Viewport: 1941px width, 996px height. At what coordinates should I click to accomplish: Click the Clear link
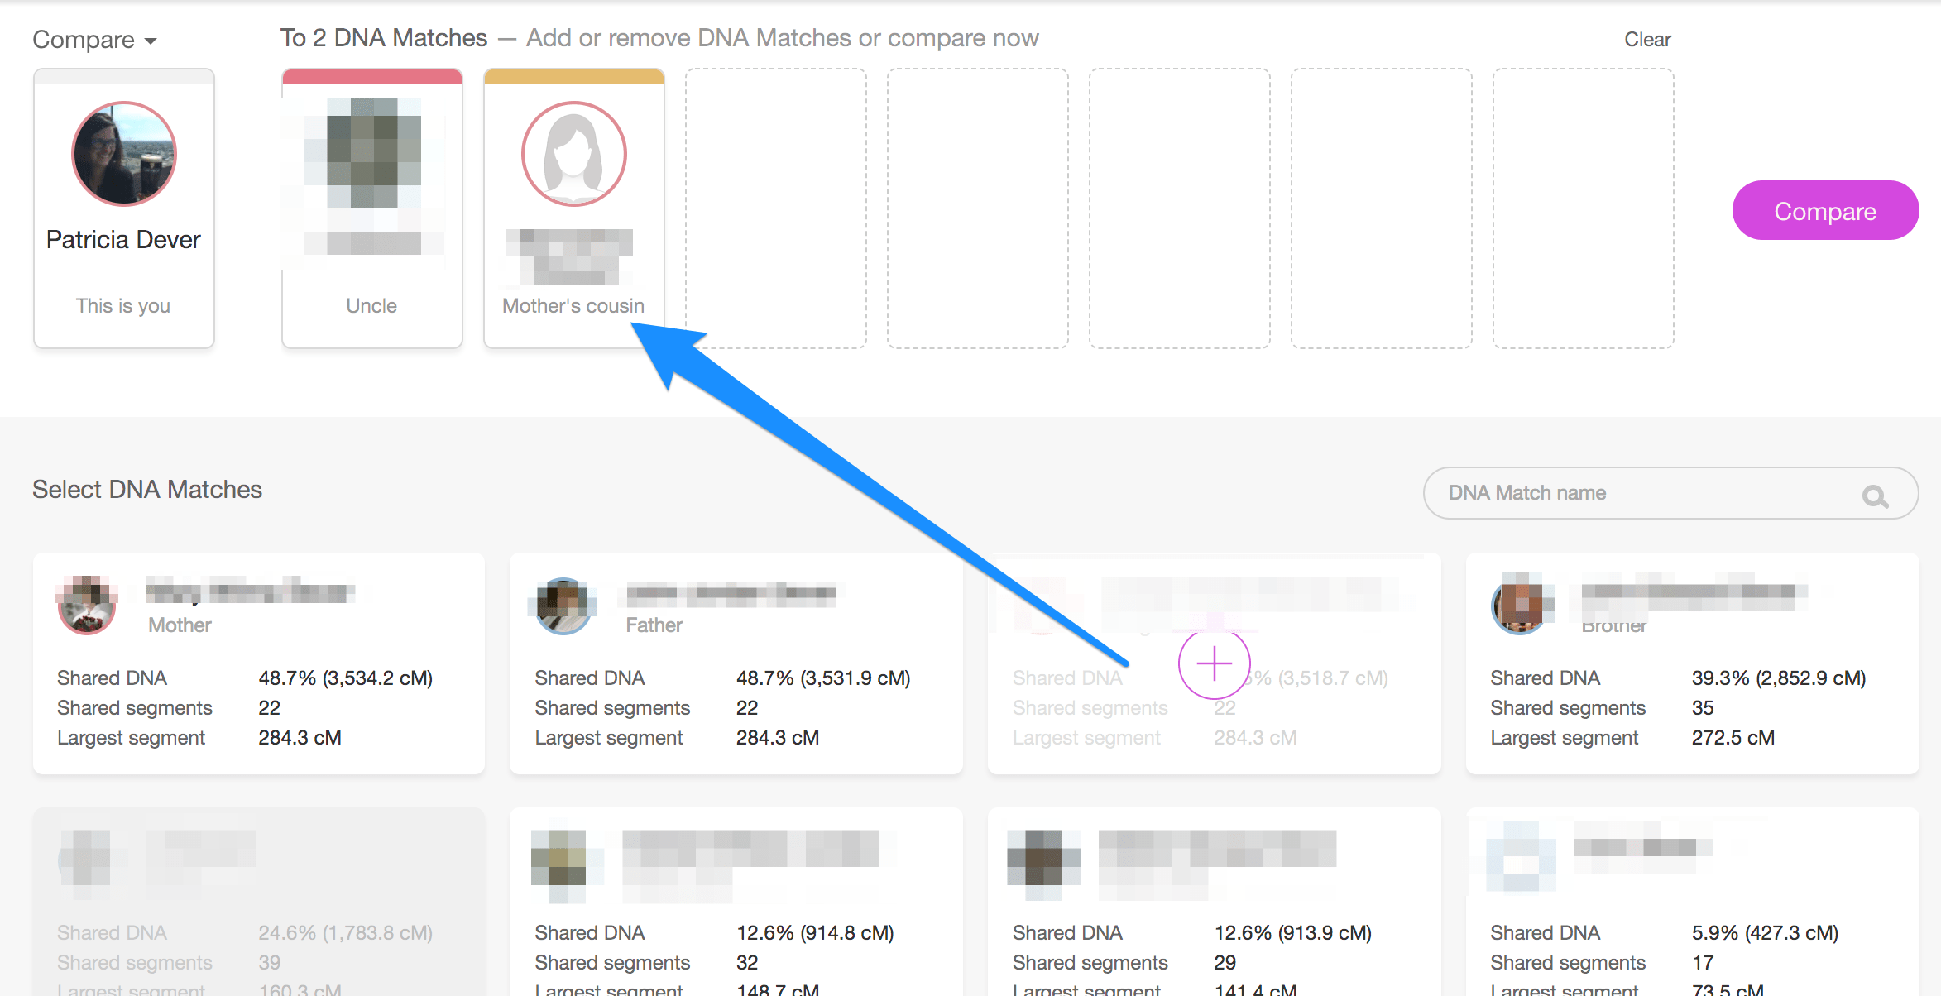point(1646,40)
